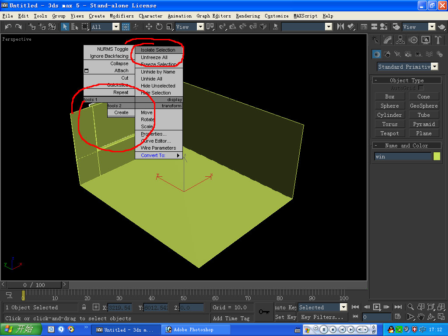Click the Key Filters button
Screen dimensions: 448x336
coord(322,317)
